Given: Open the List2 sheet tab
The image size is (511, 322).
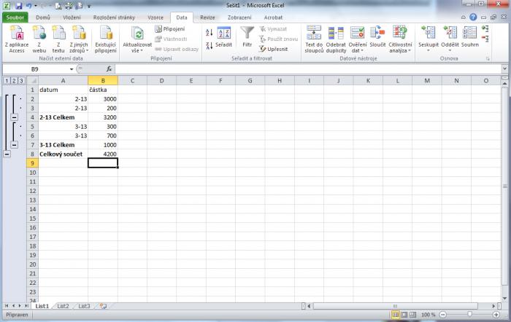Looking at the screenshot, I should click(x=64, y=306).
